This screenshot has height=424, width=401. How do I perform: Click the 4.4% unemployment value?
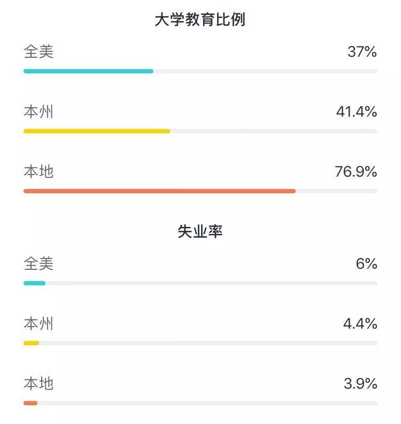click(360, 324)
